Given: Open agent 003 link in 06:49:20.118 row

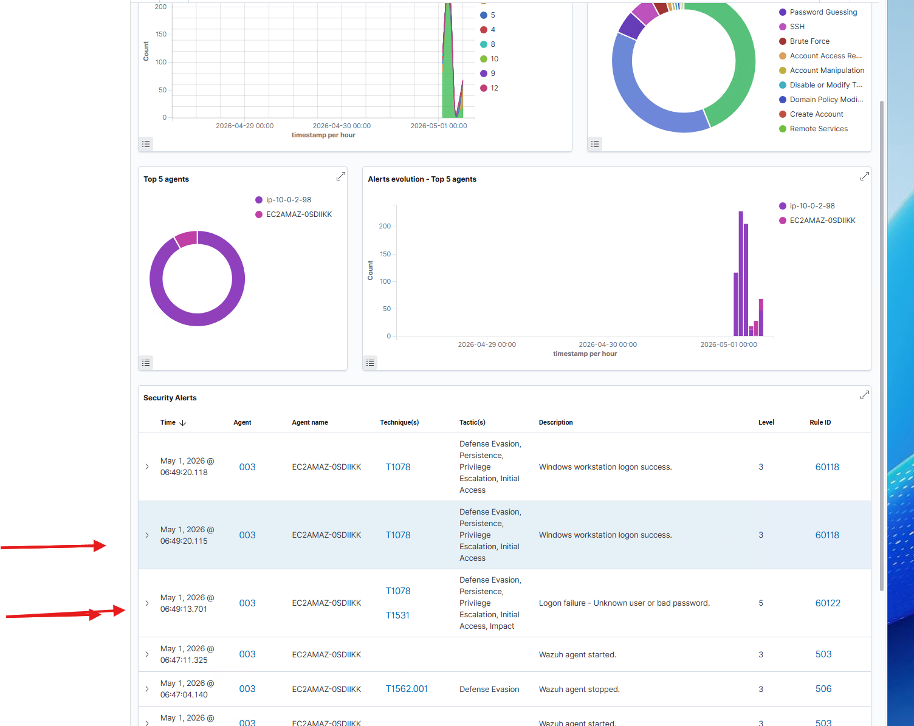Looking at the screenshot, I should pos(247,467).
